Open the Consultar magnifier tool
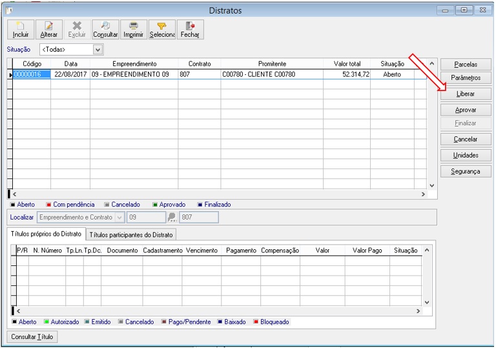Viewport: 496px width, 348px height. [105, 30]
